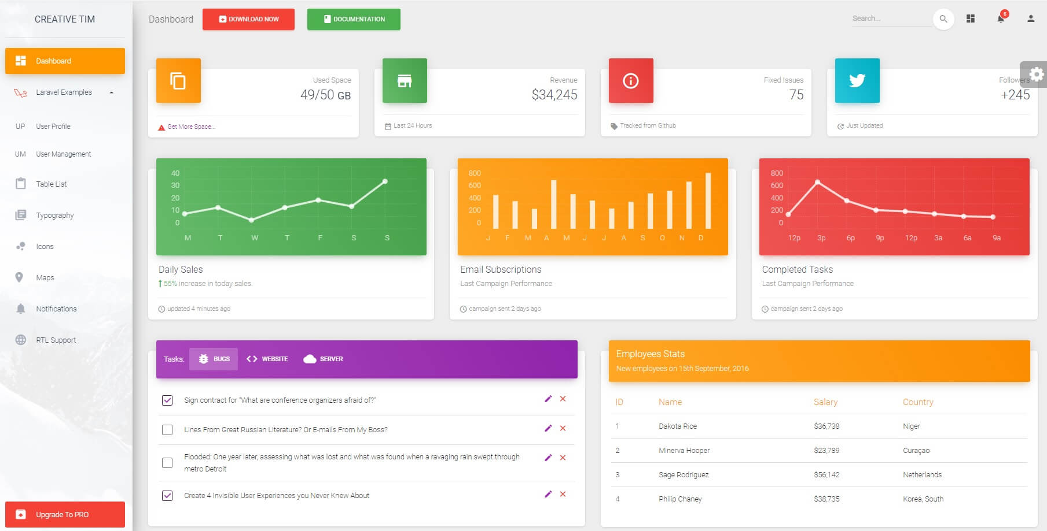
Task: Select the Maps pin icon in sidebar
Action: [x=20, y=277]
